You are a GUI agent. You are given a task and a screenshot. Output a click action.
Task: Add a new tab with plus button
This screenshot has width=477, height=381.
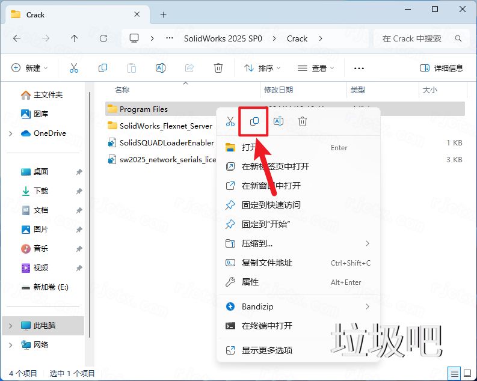coord(164,14)
